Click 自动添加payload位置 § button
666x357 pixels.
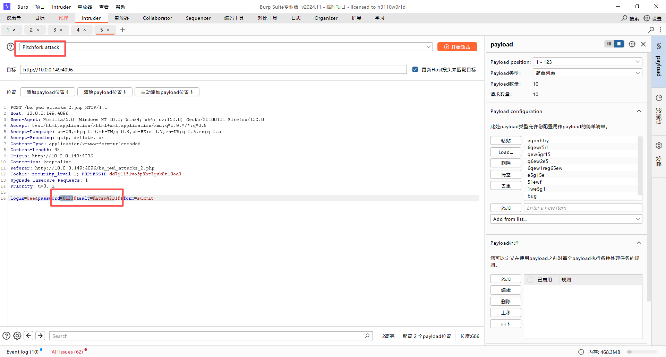click(x=167, y=92)
